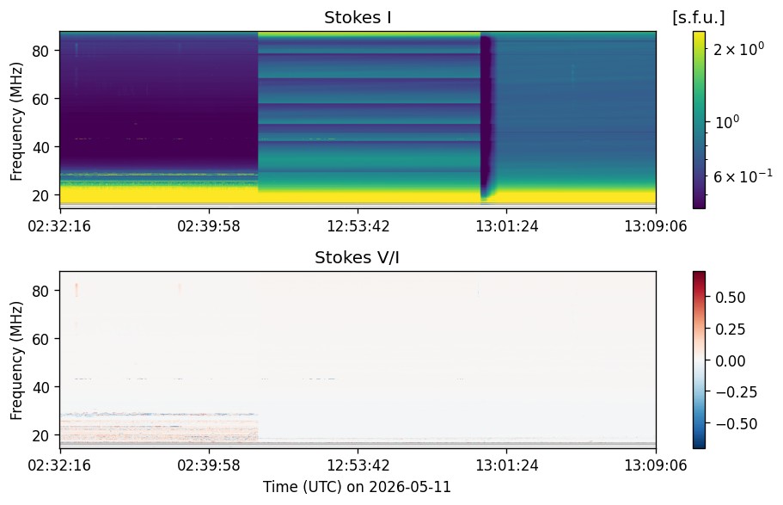Click the viridis colorbar of Stokes I
The width and height of the screenshot is (783, 505).
pos(699,120)
